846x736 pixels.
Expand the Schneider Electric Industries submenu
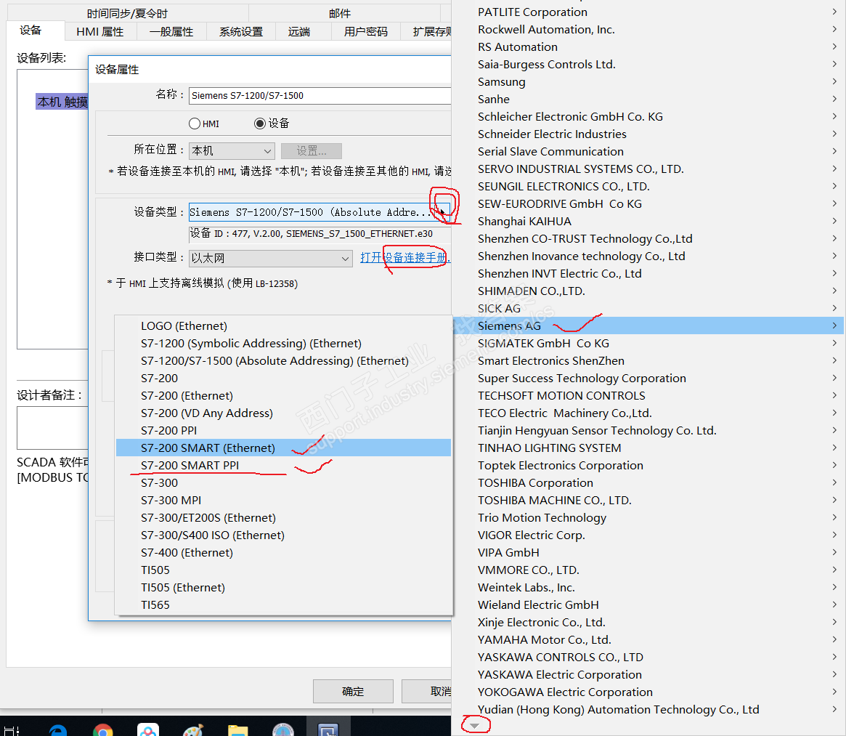(x=834, y=134)
